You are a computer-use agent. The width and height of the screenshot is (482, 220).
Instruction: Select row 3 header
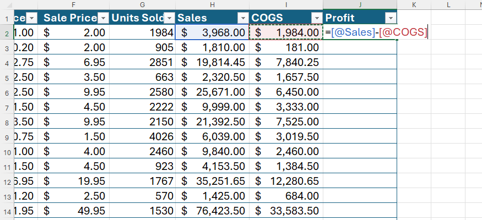[x=7, y=47]
